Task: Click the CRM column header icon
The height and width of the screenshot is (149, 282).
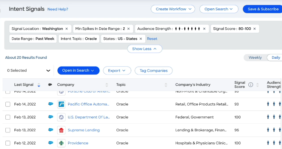Action: click(50, 84)
